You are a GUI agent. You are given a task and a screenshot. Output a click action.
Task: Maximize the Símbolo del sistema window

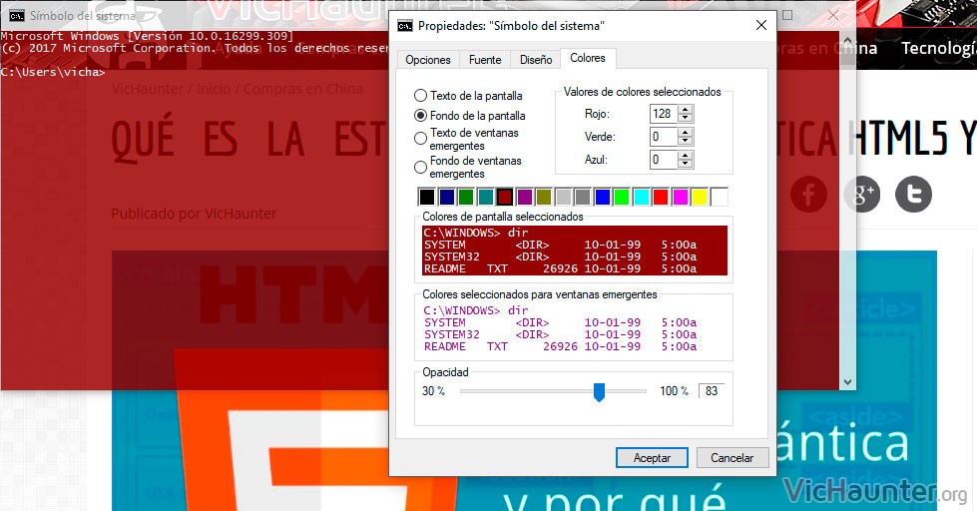[x=787, y=15]
